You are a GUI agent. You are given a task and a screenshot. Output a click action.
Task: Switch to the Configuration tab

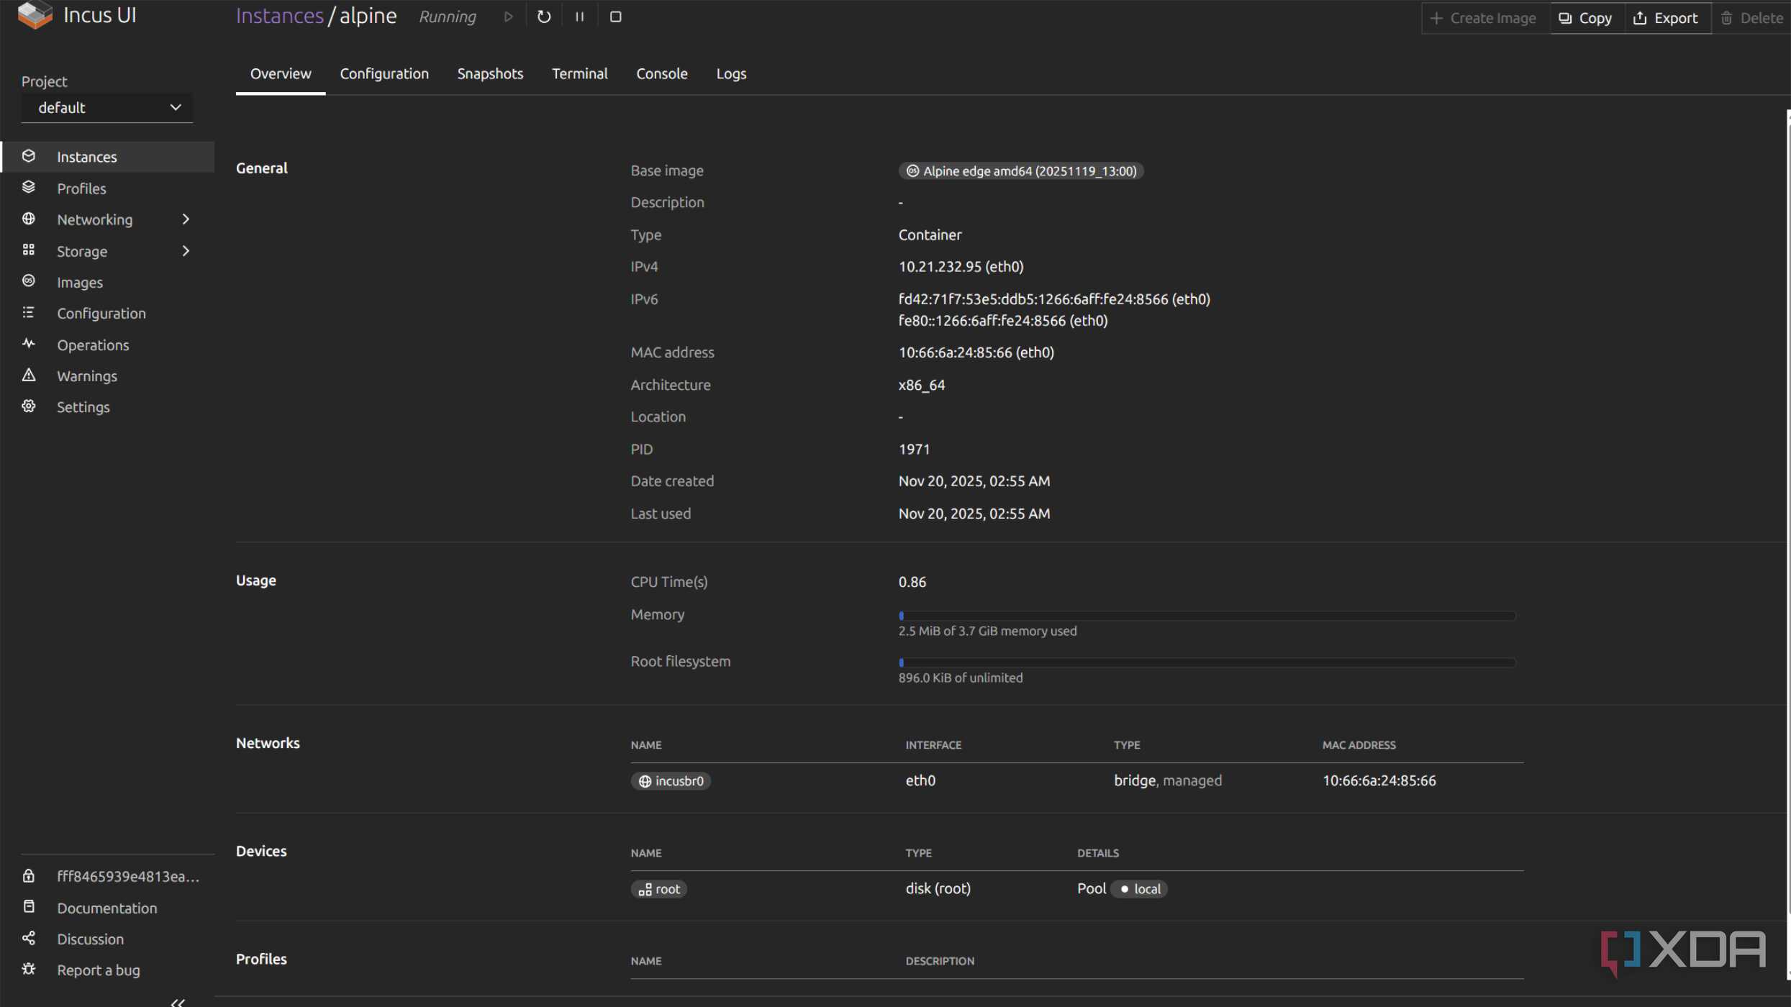[x=384, y=74]
